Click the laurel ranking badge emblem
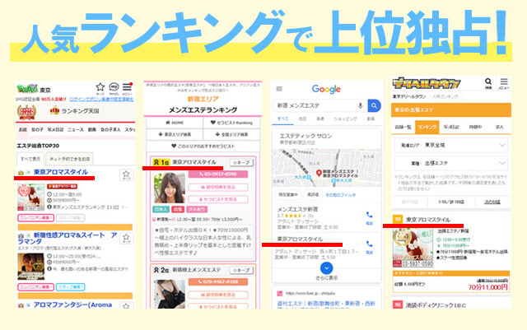The height and width of the screenshot is (330, 527). tap(26, 112)
